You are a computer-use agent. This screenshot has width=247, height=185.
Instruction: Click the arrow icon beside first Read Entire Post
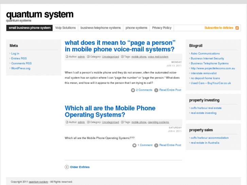point(156,90)
